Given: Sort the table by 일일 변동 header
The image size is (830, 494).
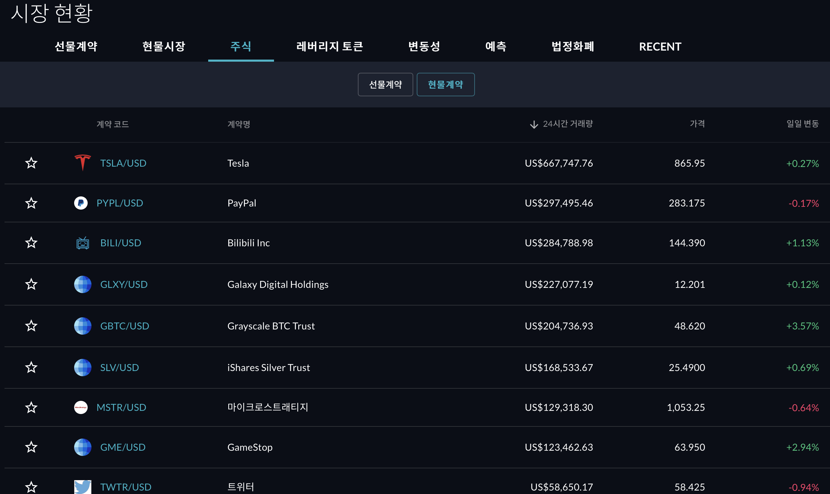Looking at the screenshot, I should coord(802,124).
